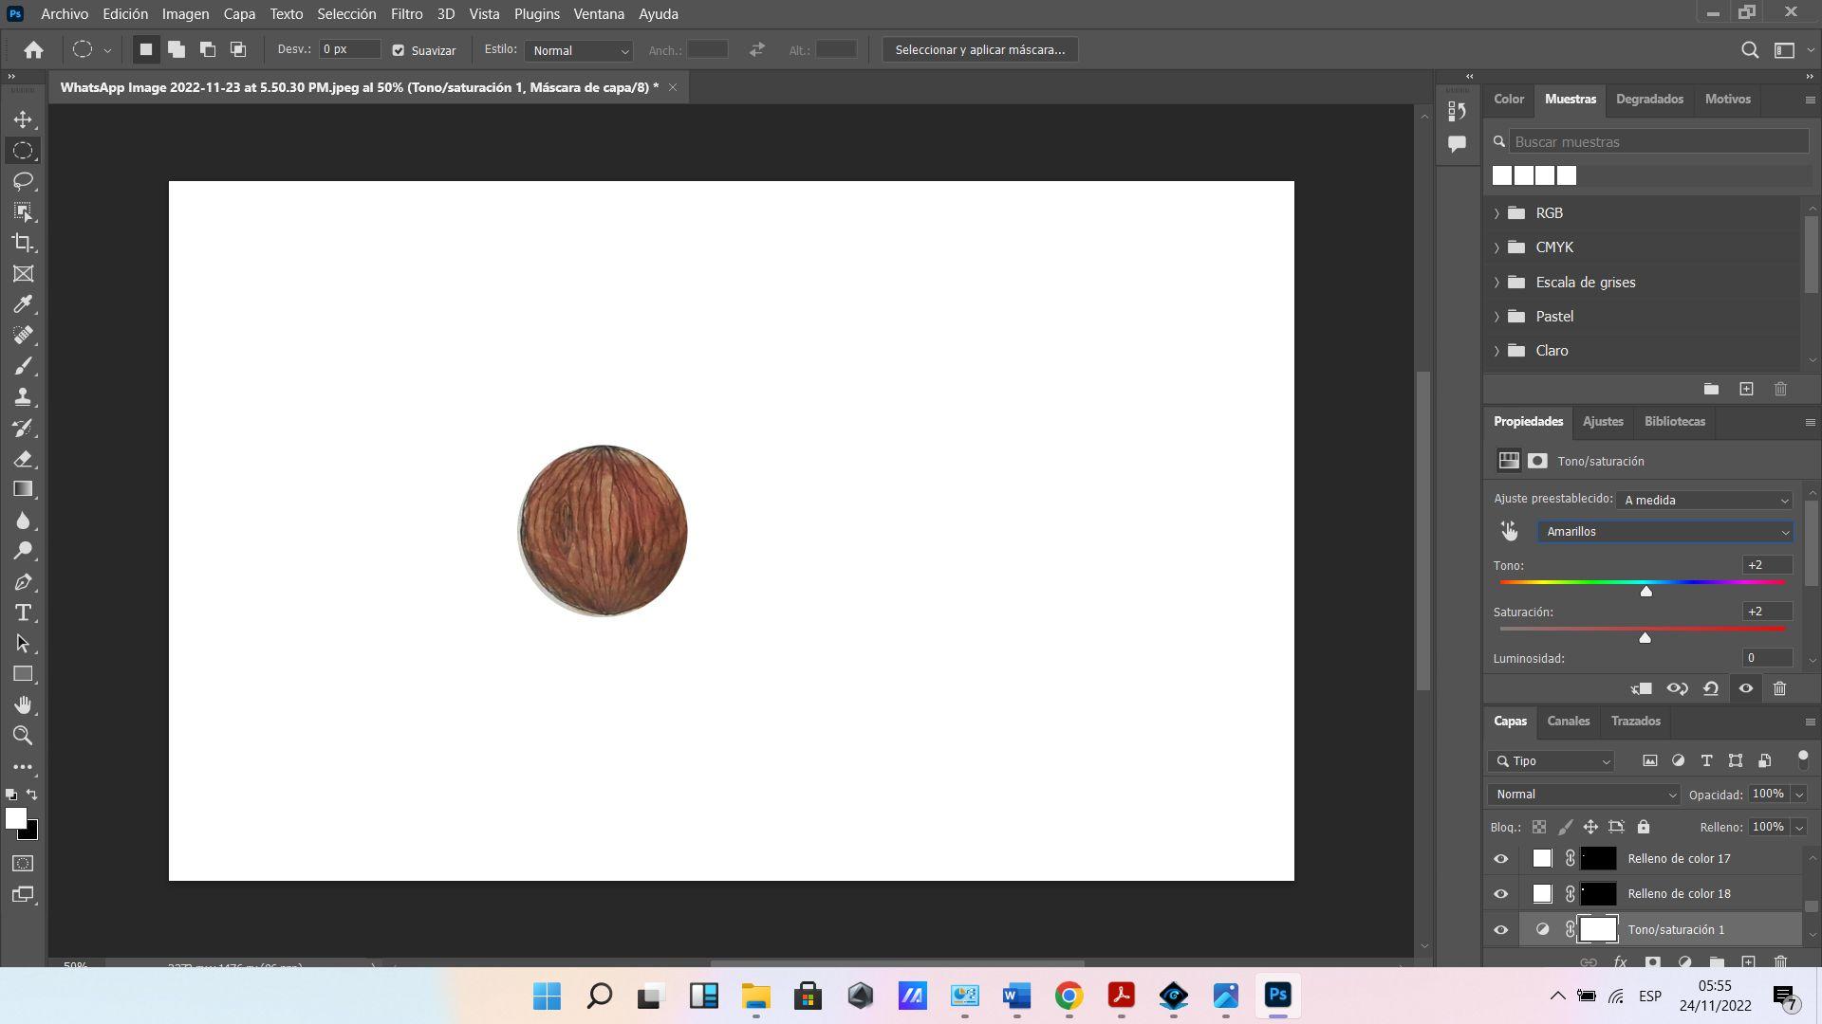Click the Buscar muestras search field
Image resolution: width=1822 pixels, height=1024 pixels.
tap(1657, 142)
